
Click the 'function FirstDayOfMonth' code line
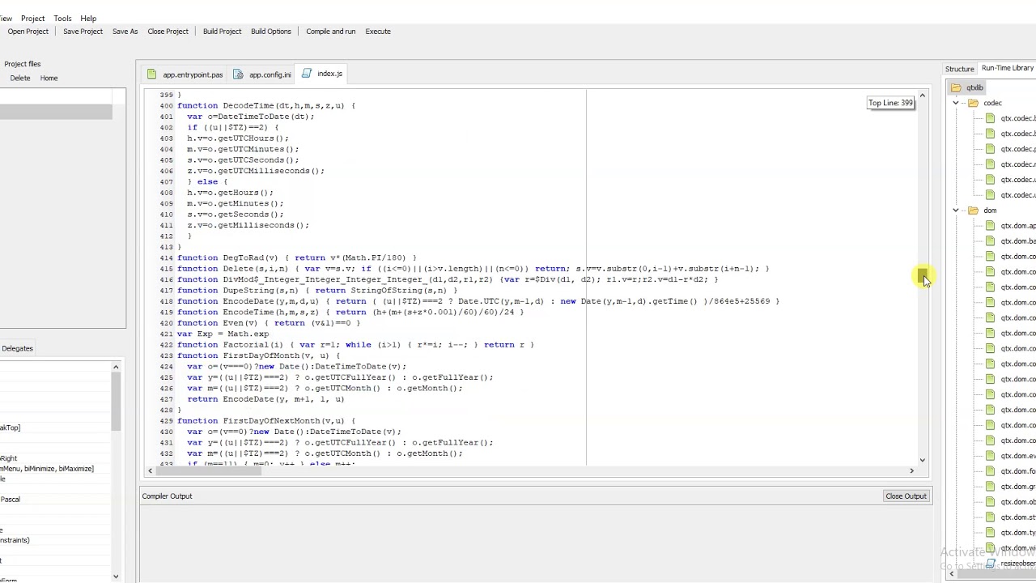[258, 355]
